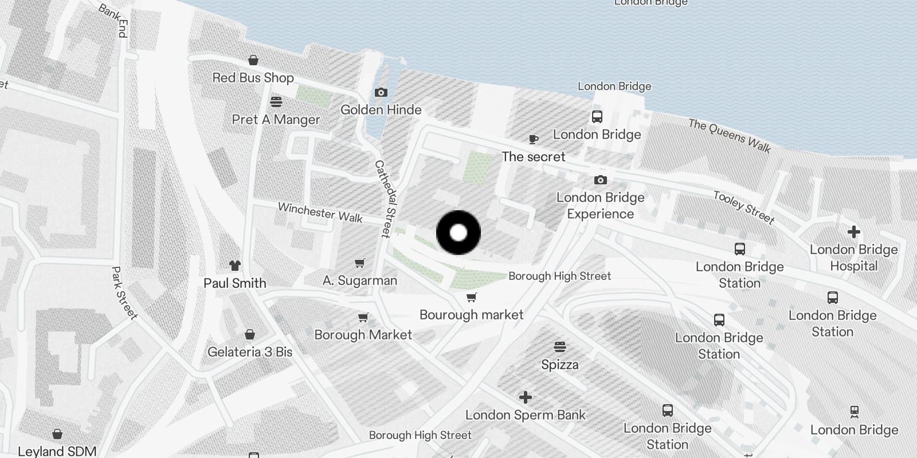Click the Pret A Manger burger icon
The image size is (917, 458).
pos(276,102)
